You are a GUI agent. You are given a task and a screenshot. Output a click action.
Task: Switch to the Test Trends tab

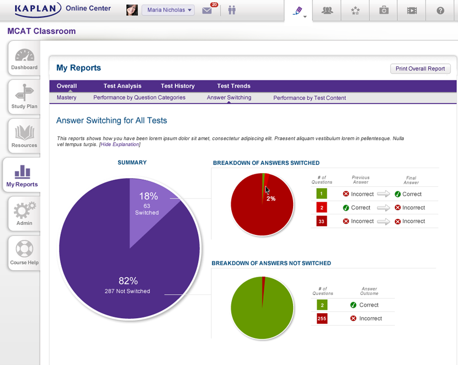click(233, 86)
